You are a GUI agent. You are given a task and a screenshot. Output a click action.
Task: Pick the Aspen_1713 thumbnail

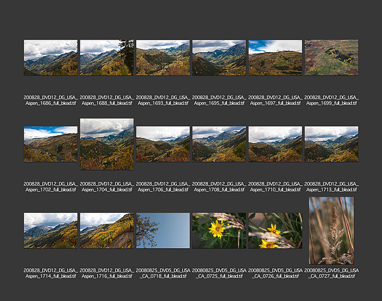[x=332, y=144]
